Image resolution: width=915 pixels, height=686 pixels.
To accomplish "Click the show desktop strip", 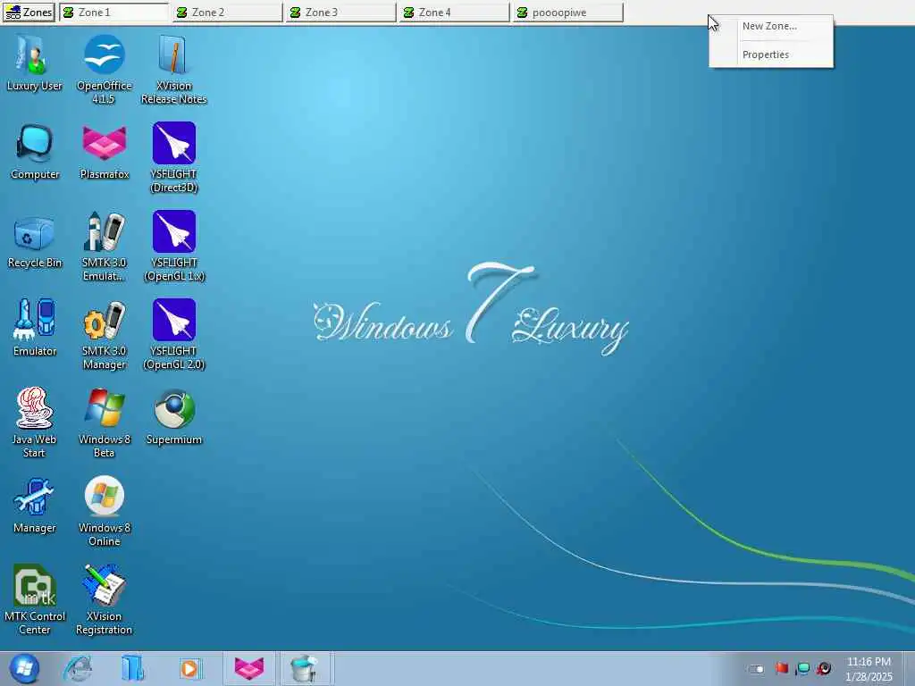I will 909,668.
